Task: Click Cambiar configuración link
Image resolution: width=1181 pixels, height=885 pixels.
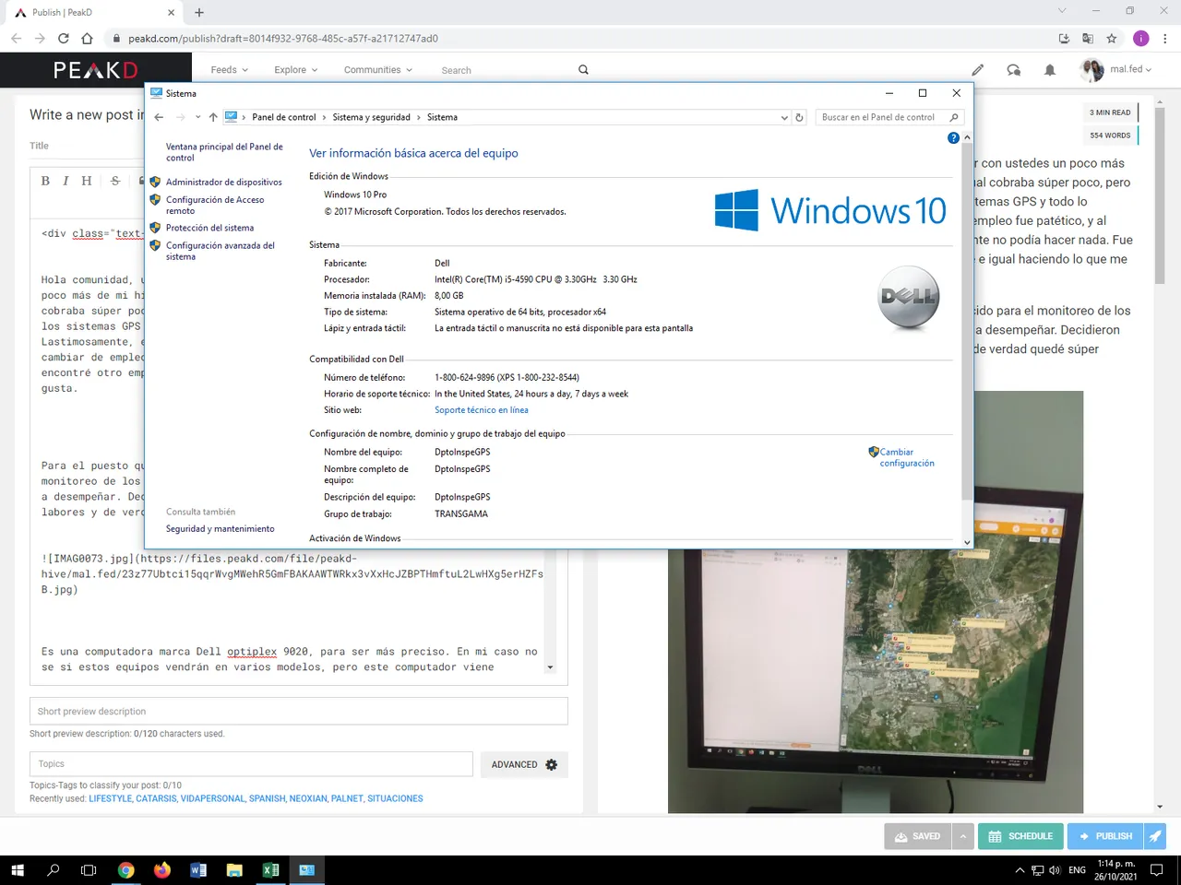Action: tap(907, 457)
